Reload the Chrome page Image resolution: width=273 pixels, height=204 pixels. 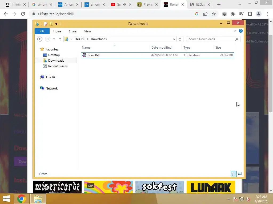point(23,14)
